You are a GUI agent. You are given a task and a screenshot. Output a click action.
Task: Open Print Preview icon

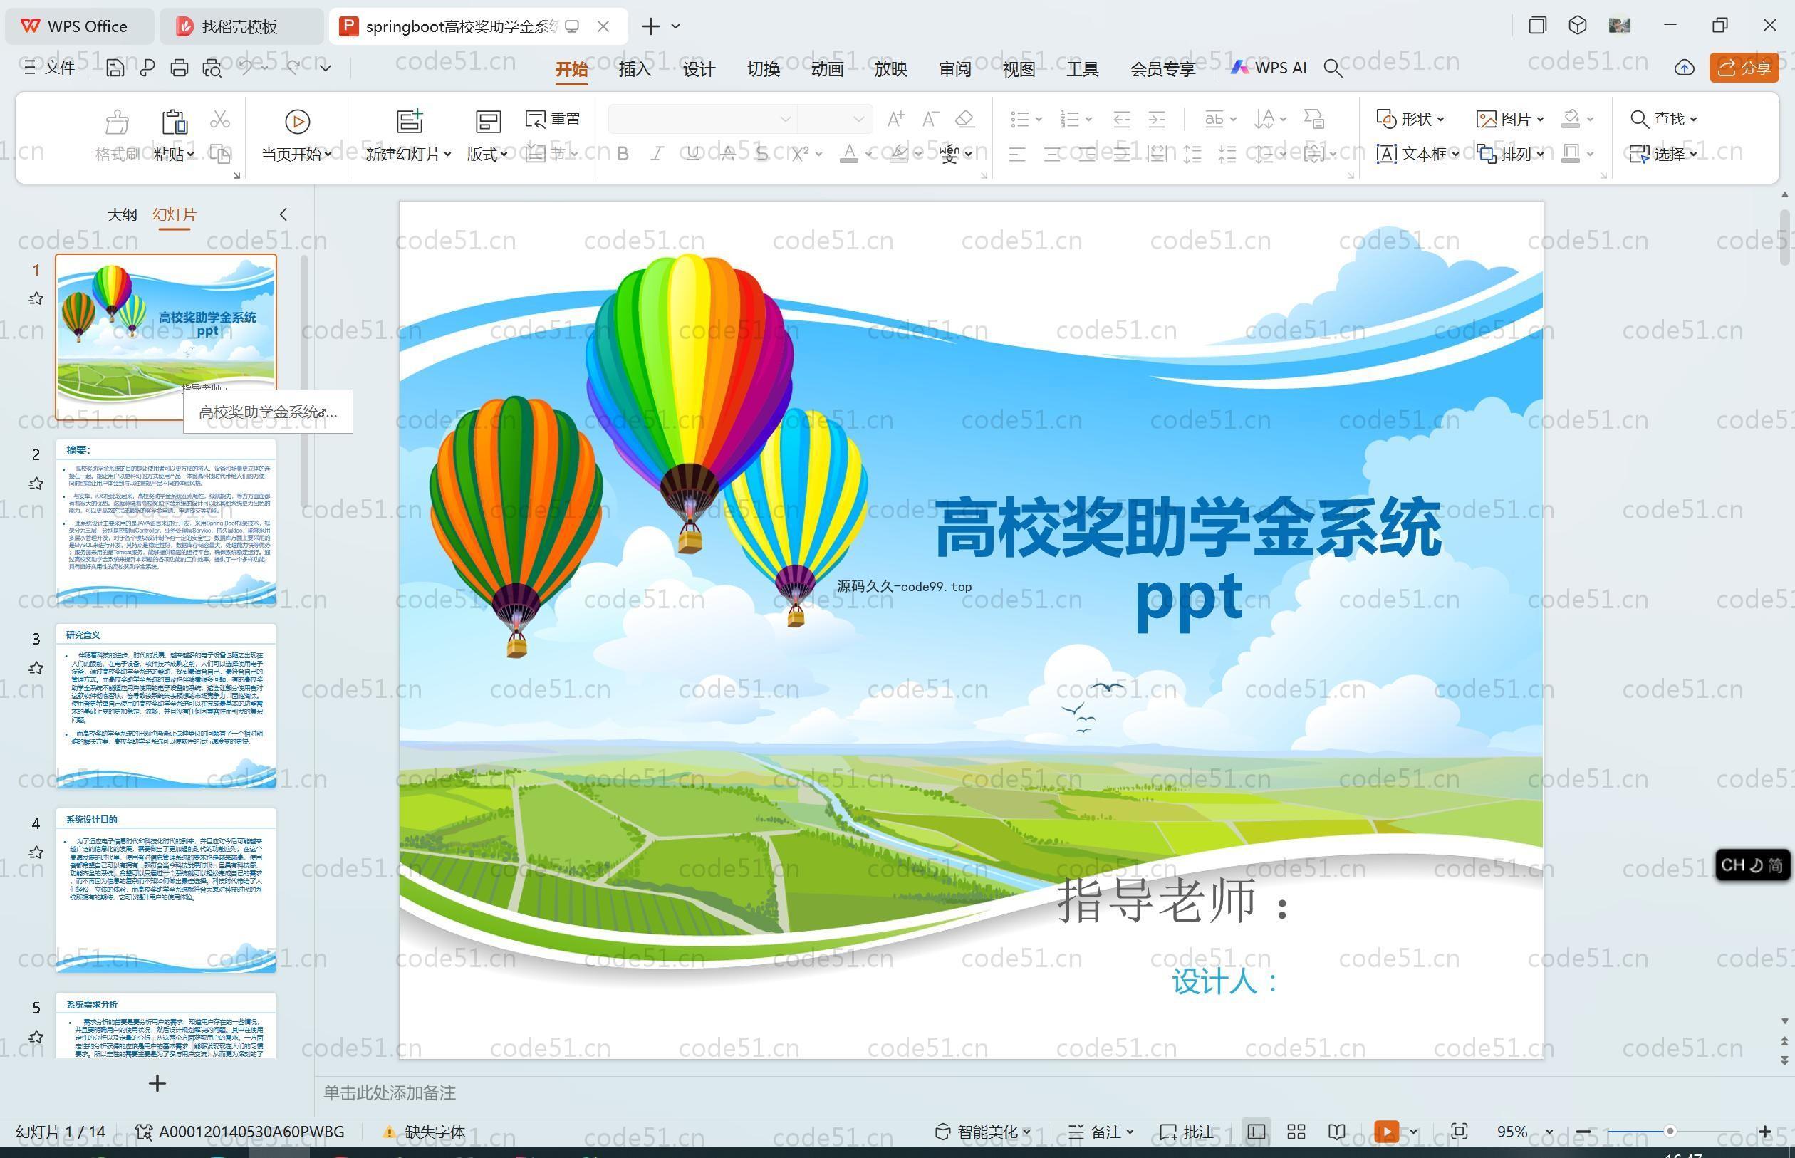tap(212, 68)
